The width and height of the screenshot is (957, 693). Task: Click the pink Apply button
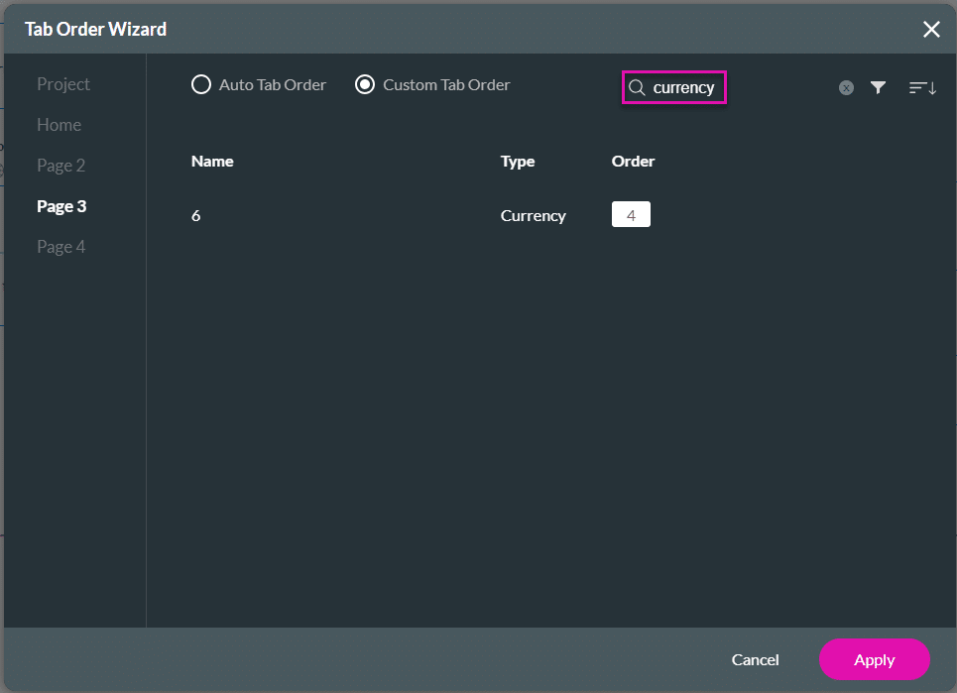(x=874, y=659)
